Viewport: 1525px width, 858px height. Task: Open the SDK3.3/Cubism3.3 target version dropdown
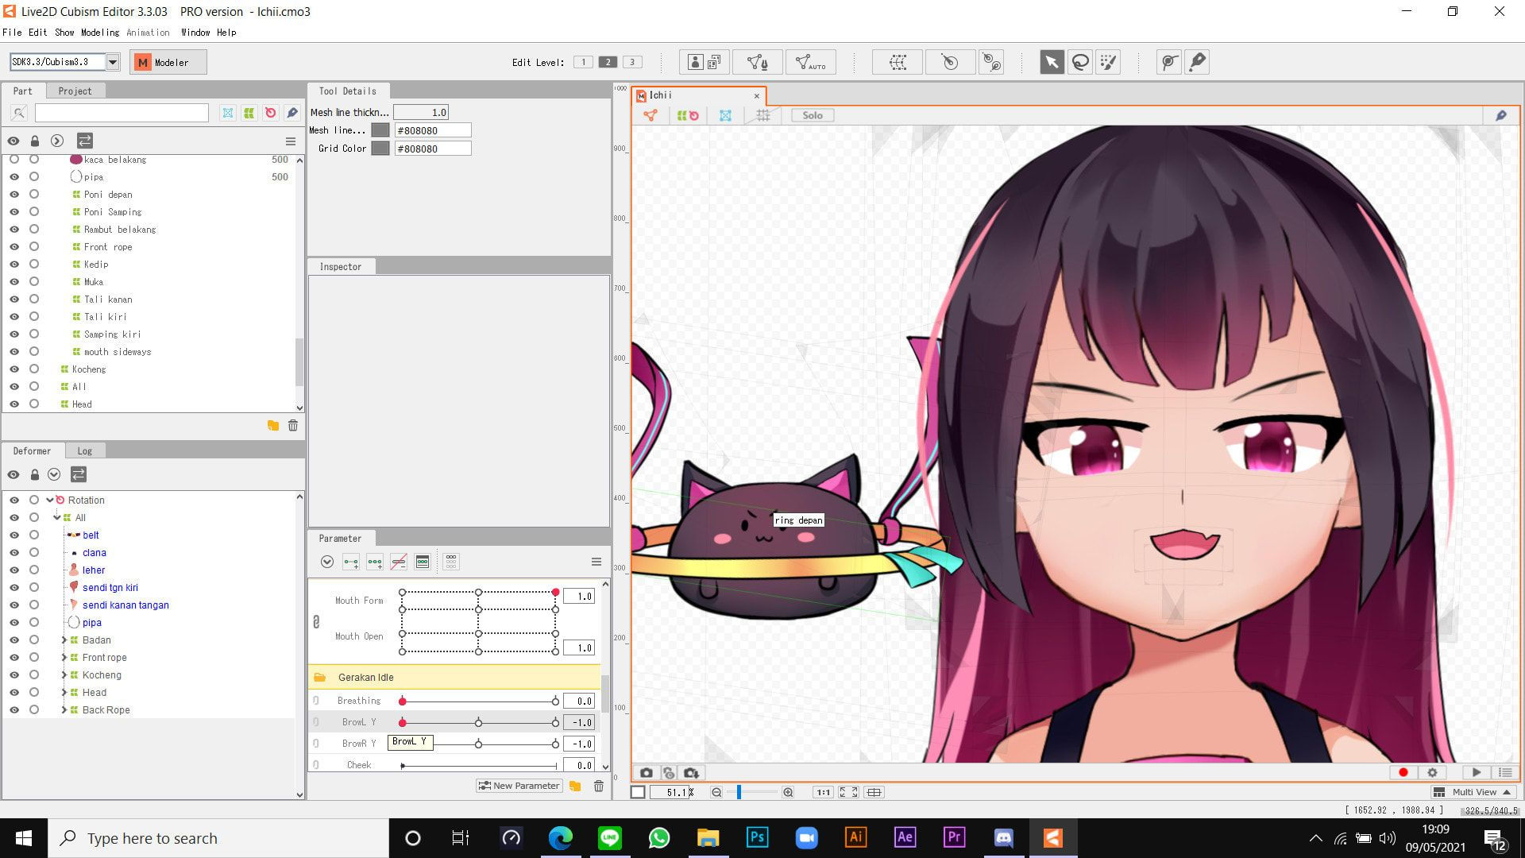(x=113, y=62)
